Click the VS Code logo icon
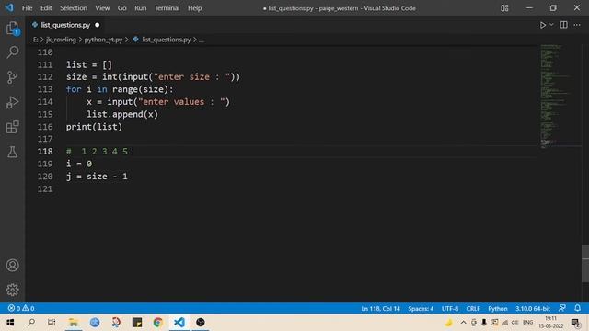 (9, 7)
